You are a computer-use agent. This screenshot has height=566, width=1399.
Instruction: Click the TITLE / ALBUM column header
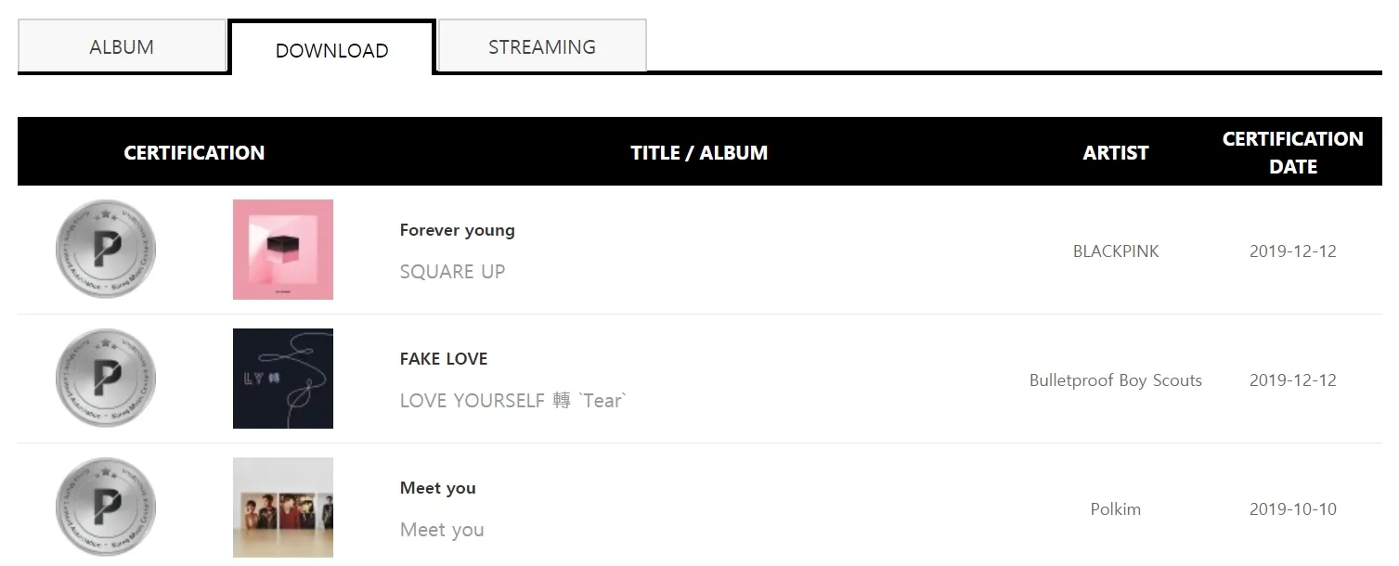(699, 153)
